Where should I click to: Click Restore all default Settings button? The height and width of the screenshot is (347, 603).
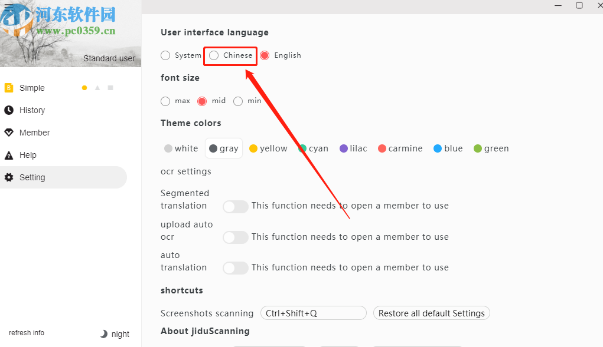click(x=431, y=313)
